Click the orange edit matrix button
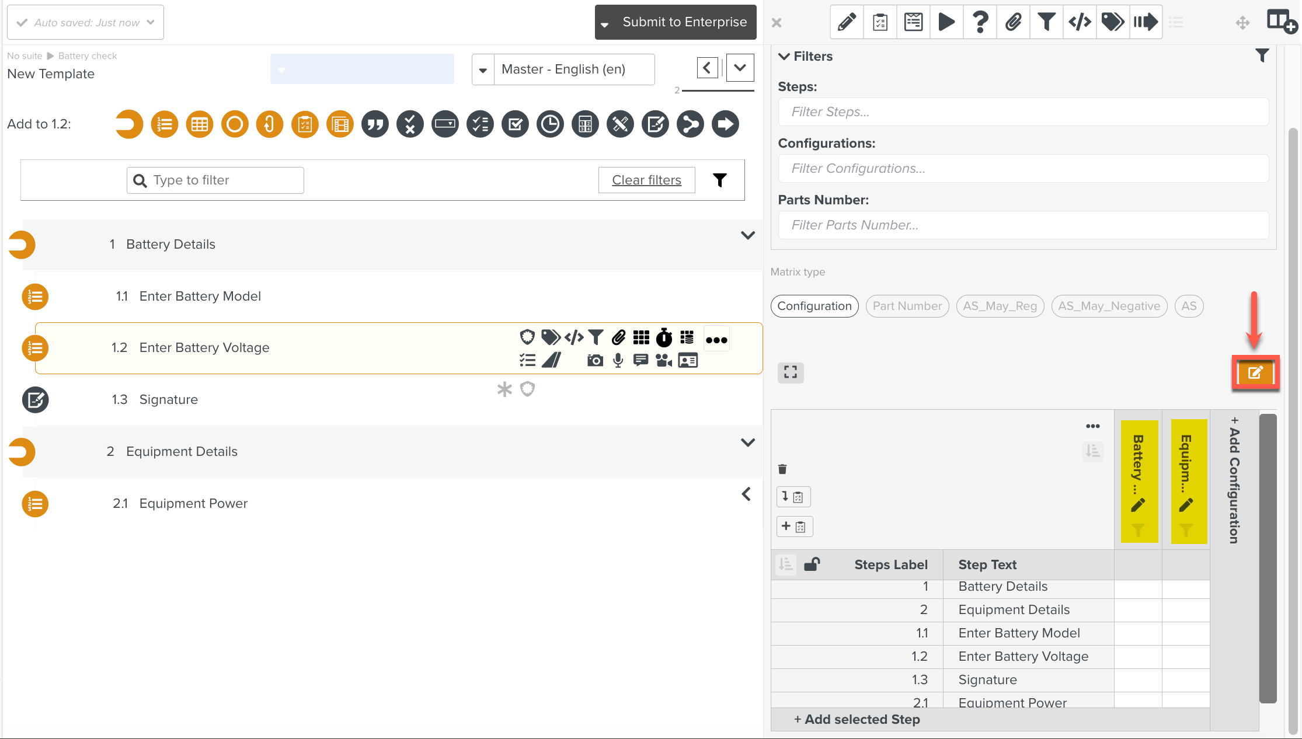This screenshot has height=739, width=1302. pos(1255,372)
